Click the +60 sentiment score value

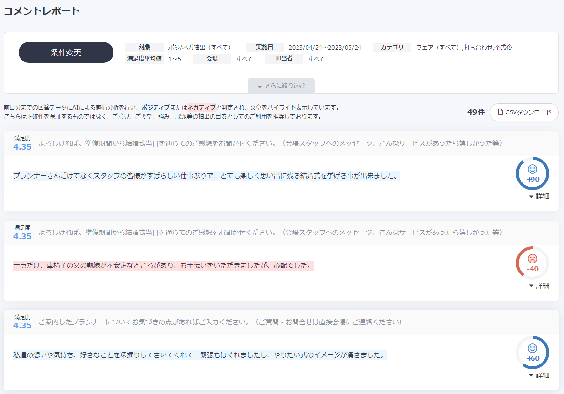[x=533, y=358]
